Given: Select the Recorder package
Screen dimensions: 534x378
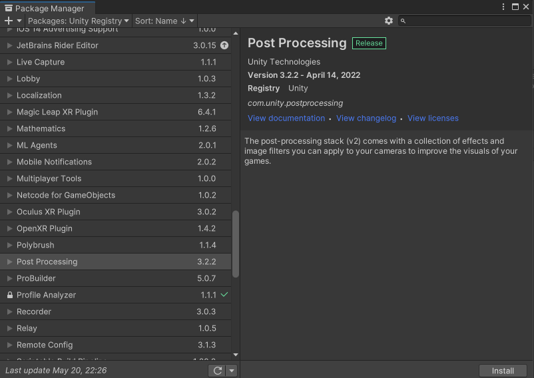Looking at the screenshot, I should coord(115,311).
